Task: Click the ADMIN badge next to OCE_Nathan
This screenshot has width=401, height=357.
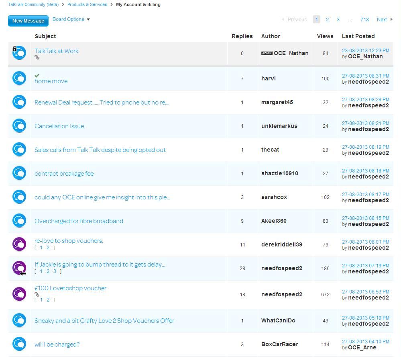Action: tap(267, 53)
